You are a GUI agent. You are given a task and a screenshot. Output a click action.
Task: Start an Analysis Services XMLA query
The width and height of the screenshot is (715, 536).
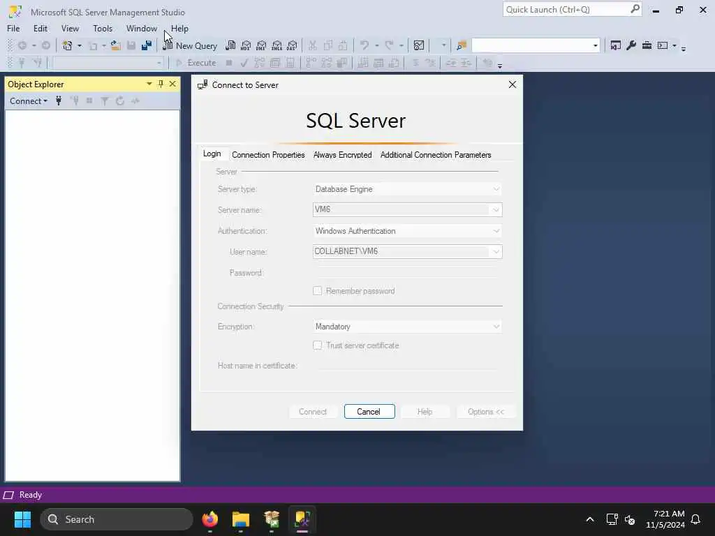(277, 45)
